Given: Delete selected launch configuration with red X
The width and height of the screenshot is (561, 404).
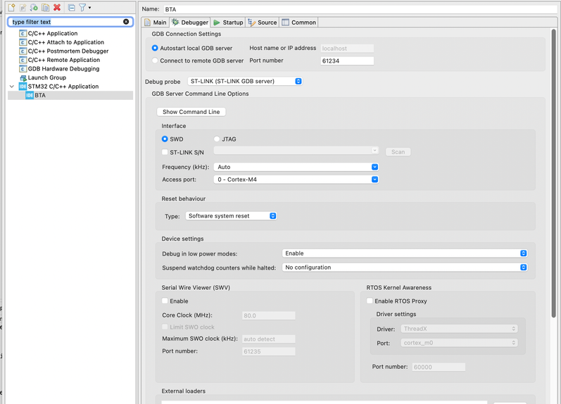Looking at the screenshot, I should [57, 7].
